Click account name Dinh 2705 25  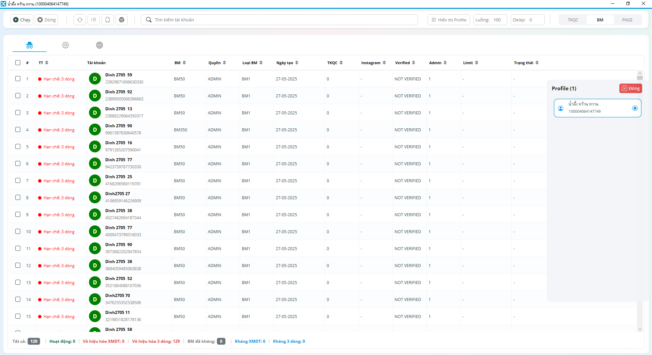119,177
